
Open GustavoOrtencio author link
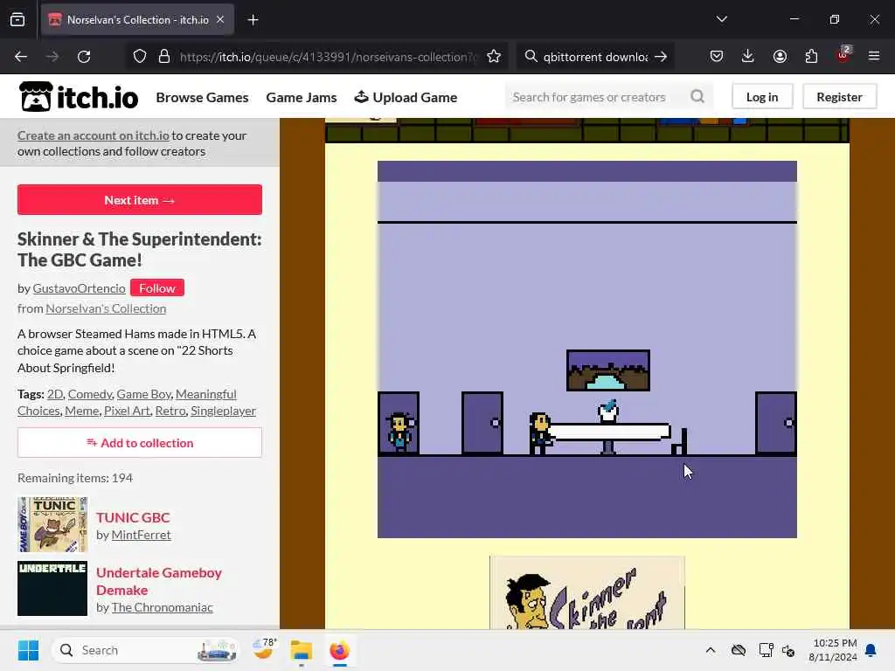(x=79, y=288)
